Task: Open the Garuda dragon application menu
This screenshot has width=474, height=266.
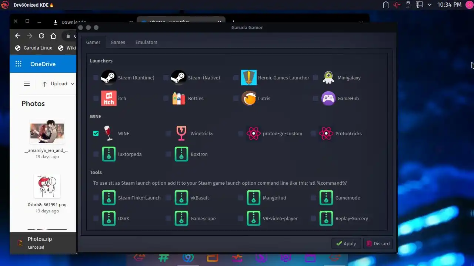Action: point(5,5)
